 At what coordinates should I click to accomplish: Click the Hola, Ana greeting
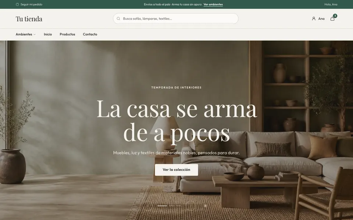(x=331, y=4)
